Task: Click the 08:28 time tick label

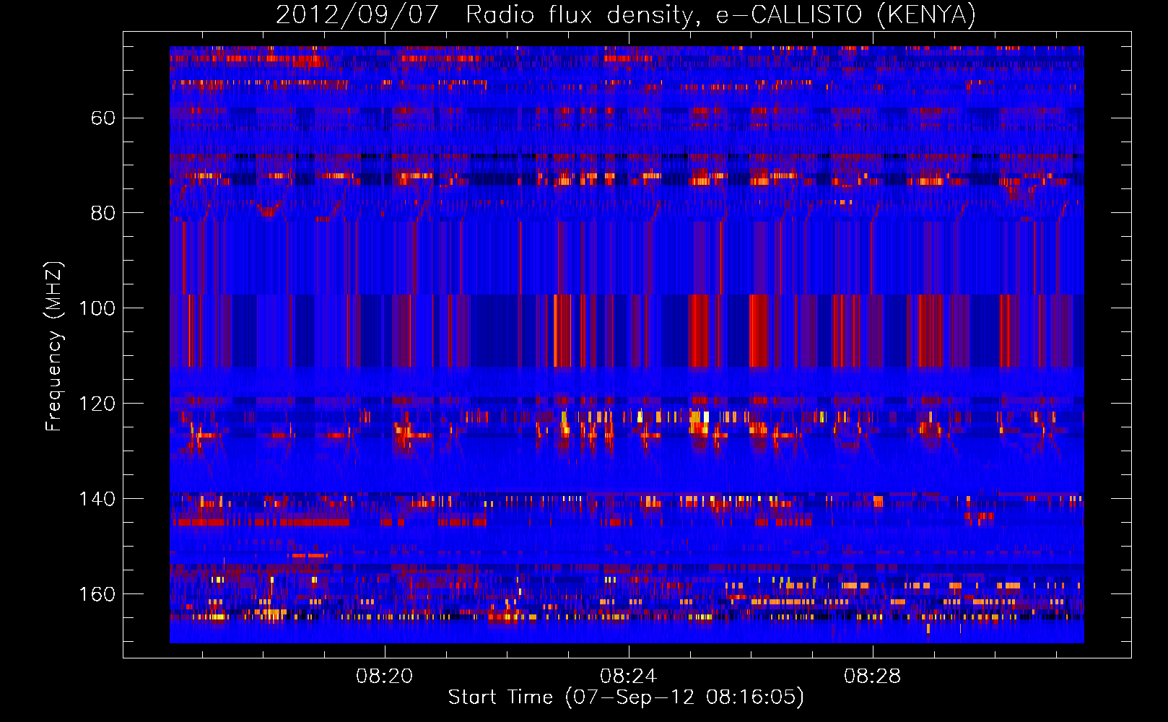Action: [x=873, y=676]
